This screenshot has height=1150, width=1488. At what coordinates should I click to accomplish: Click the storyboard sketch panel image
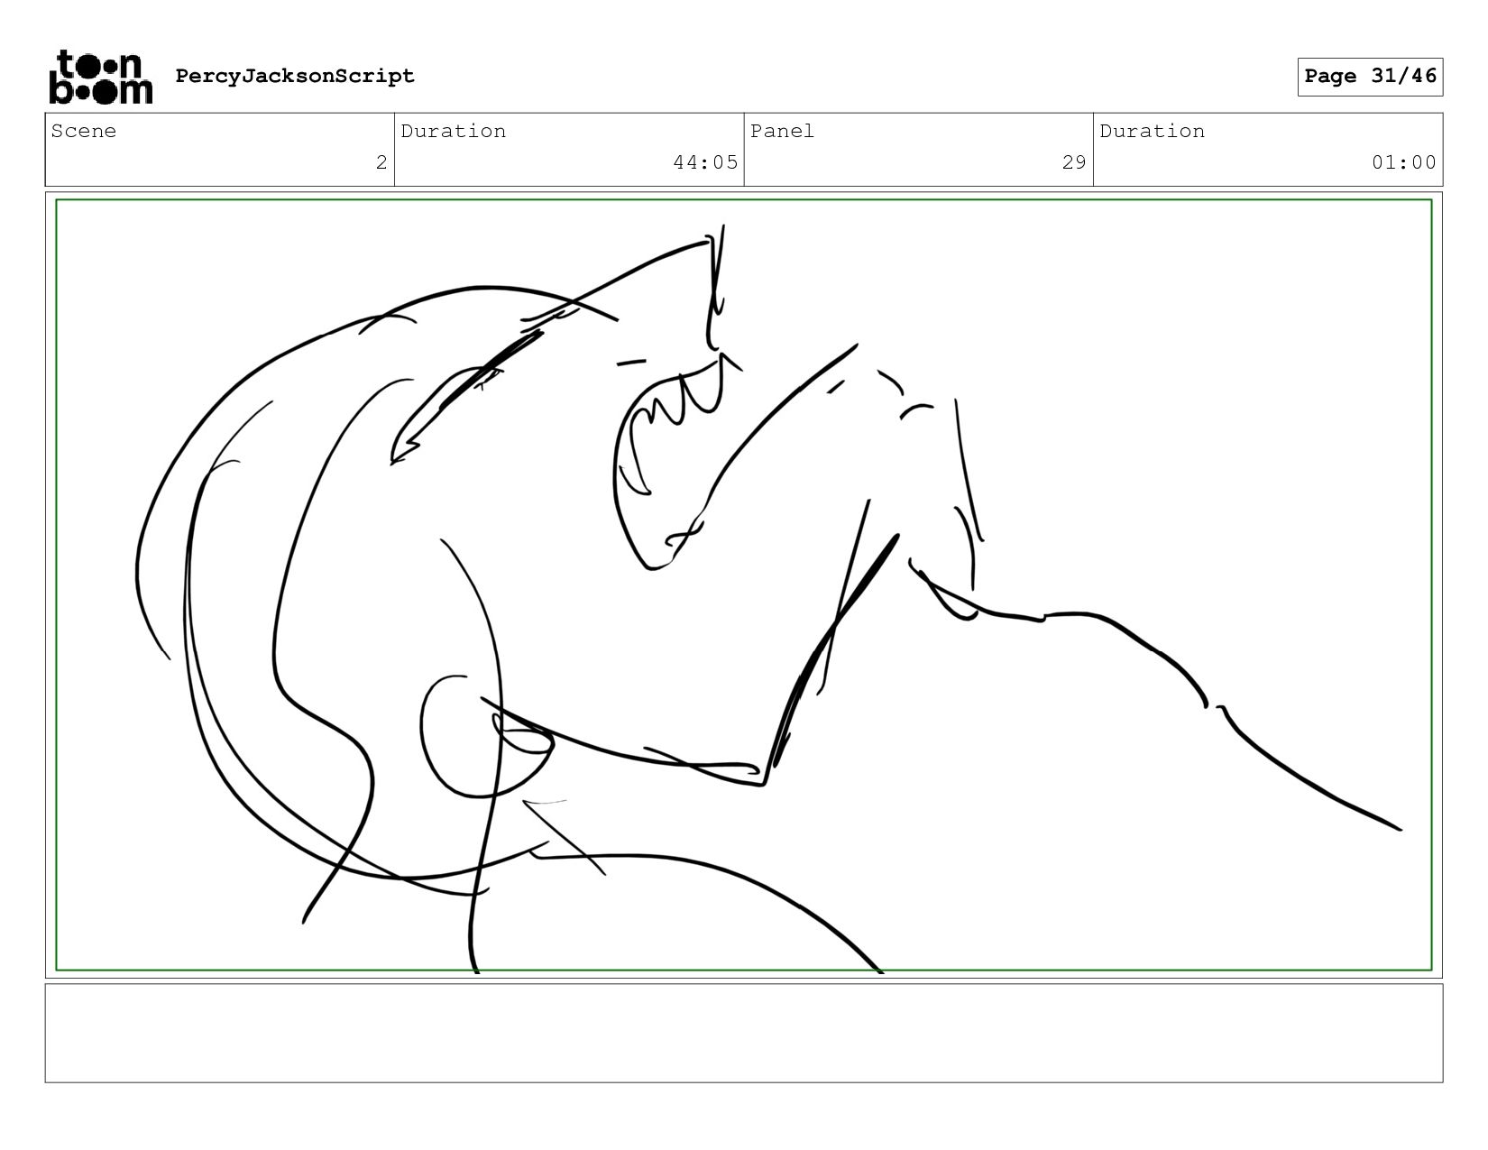pos(744,585)
